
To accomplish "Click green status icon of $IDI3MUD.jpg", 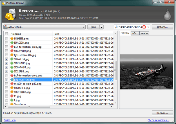I will coord(12,63).
